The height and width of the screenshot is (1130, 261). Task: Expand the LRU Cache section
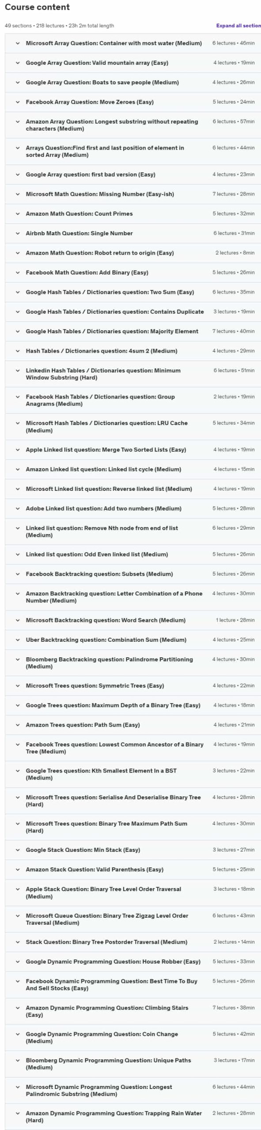coord(132,426)
